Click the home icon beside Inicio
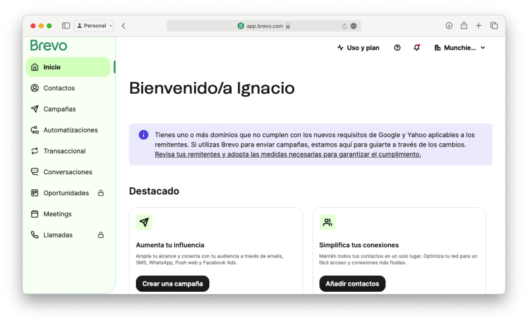 point(35,67)
